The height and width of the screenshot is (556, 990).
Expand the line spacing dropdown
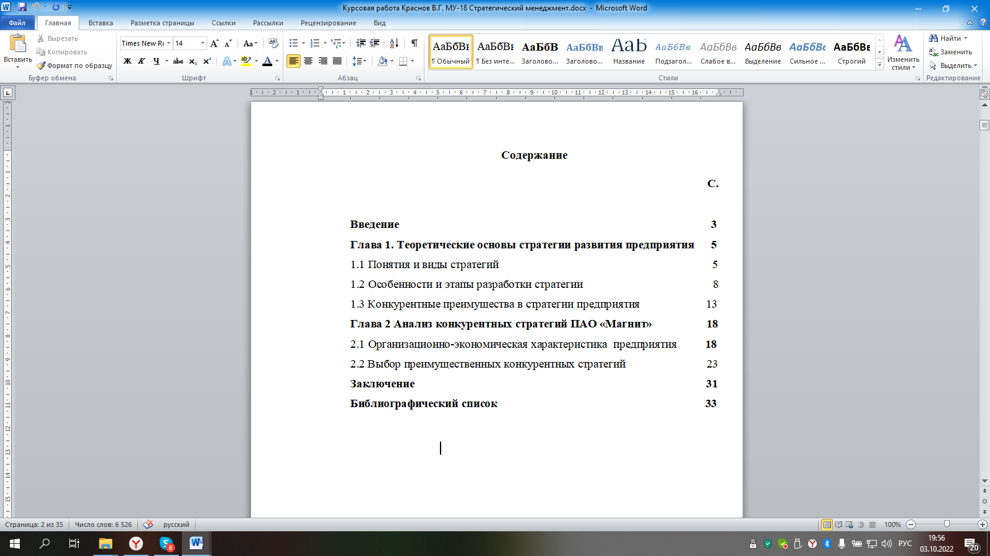pyautogui.click(x=364, y=61)
